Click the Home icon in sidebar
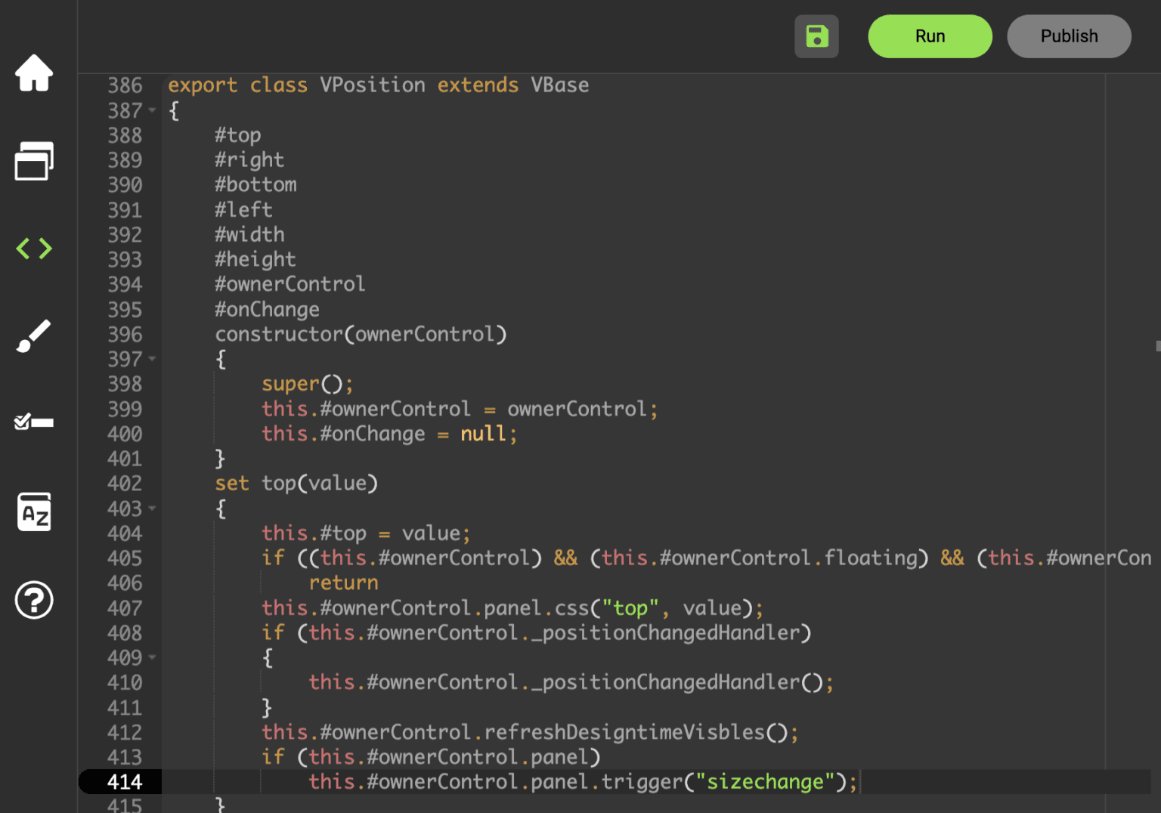The width and height of the screenshot is (1161, 813). (x=34, y=73)
